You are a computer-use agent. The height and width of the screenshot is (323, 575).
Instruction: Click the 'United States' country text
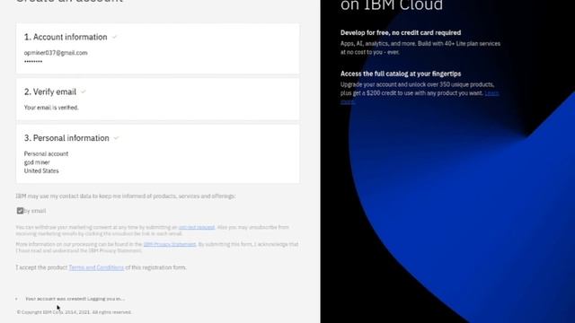click(x=41, y=171)
